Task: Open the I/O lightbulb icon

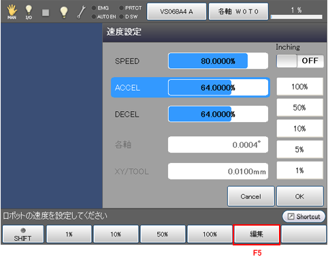Action: 29,12
